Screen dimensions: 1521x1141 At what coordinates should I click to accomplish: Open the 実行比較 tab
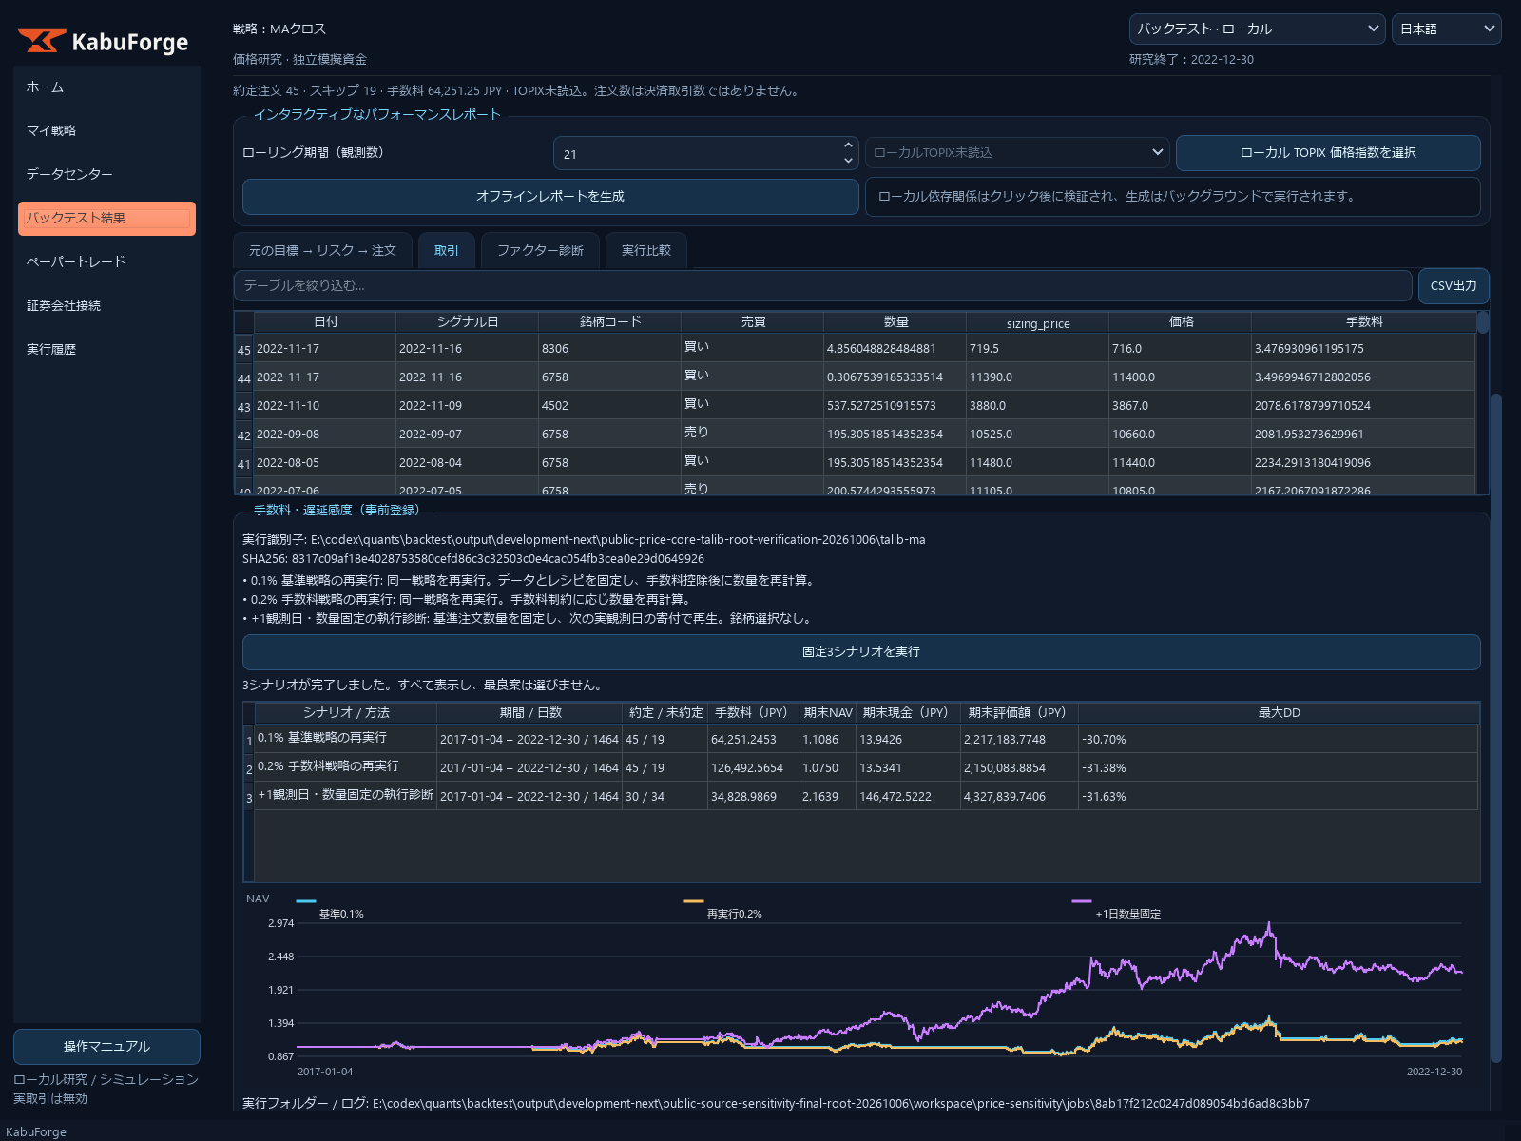(646, 250)
